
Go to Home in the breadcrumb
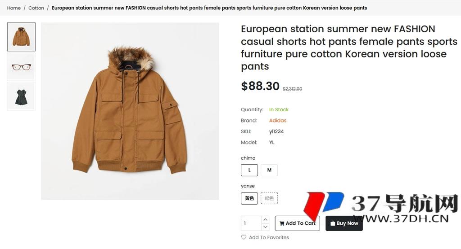[14, 8]
